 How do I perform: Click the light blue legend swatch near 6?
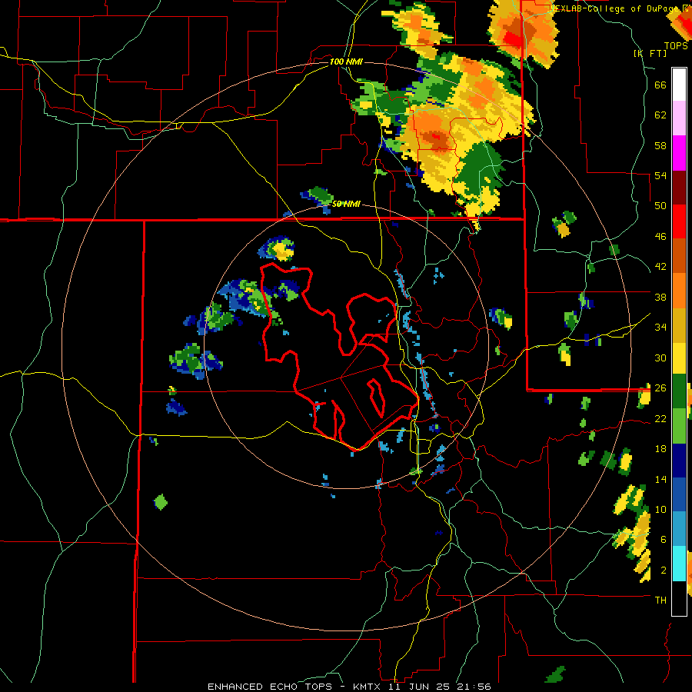[x=679, y=529]
